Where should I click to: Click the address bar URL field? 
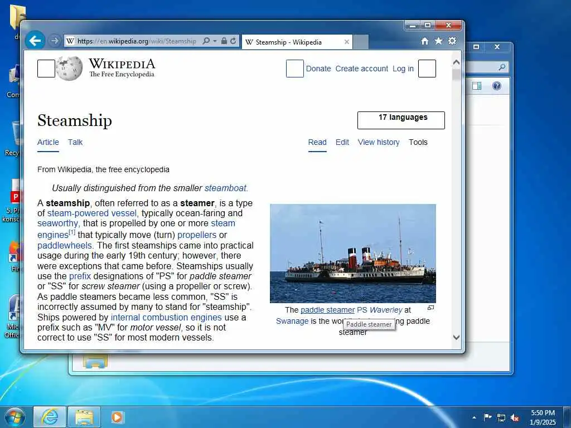coord(137,41)
